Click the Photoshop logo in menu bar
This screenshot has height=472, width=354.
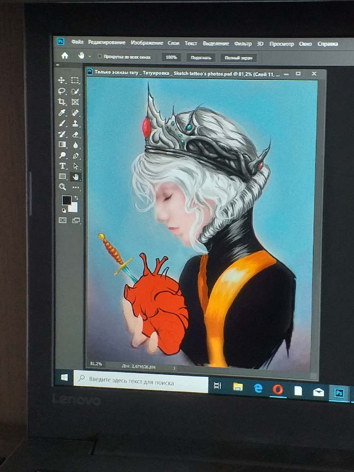(x=61, y=41)
